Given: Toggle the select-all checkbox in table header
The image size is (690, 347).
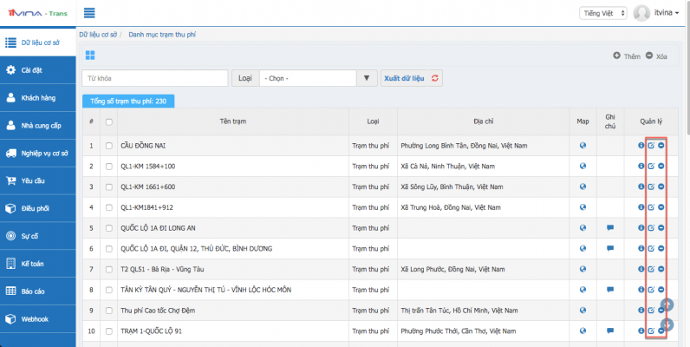Looking at the screenshot, I should (108, 121).
